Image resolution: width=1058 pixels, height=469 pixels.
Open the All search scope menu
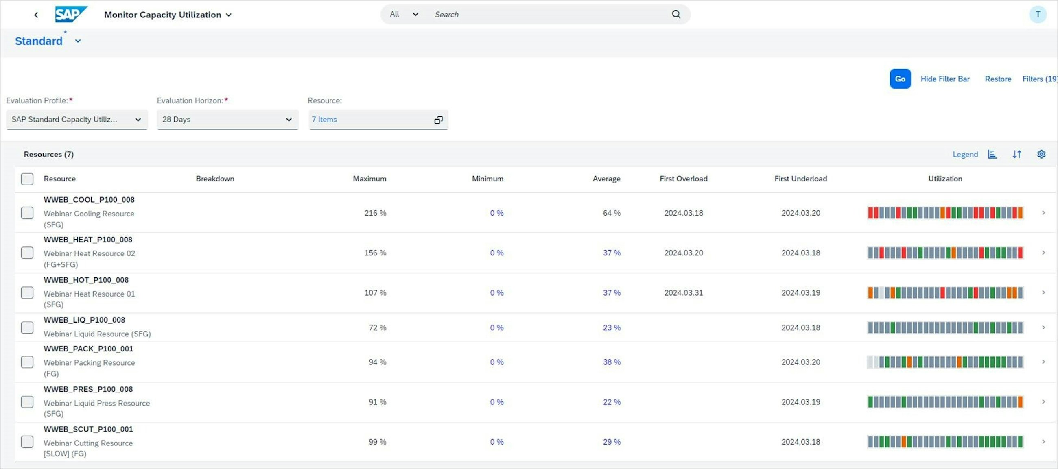[x=404, y=14]
